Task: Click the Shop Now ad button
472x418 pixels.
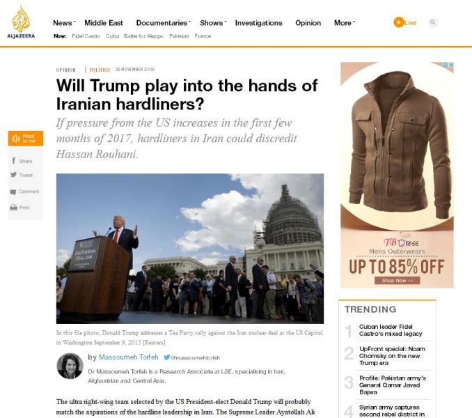Action: [x=397, y=280]
